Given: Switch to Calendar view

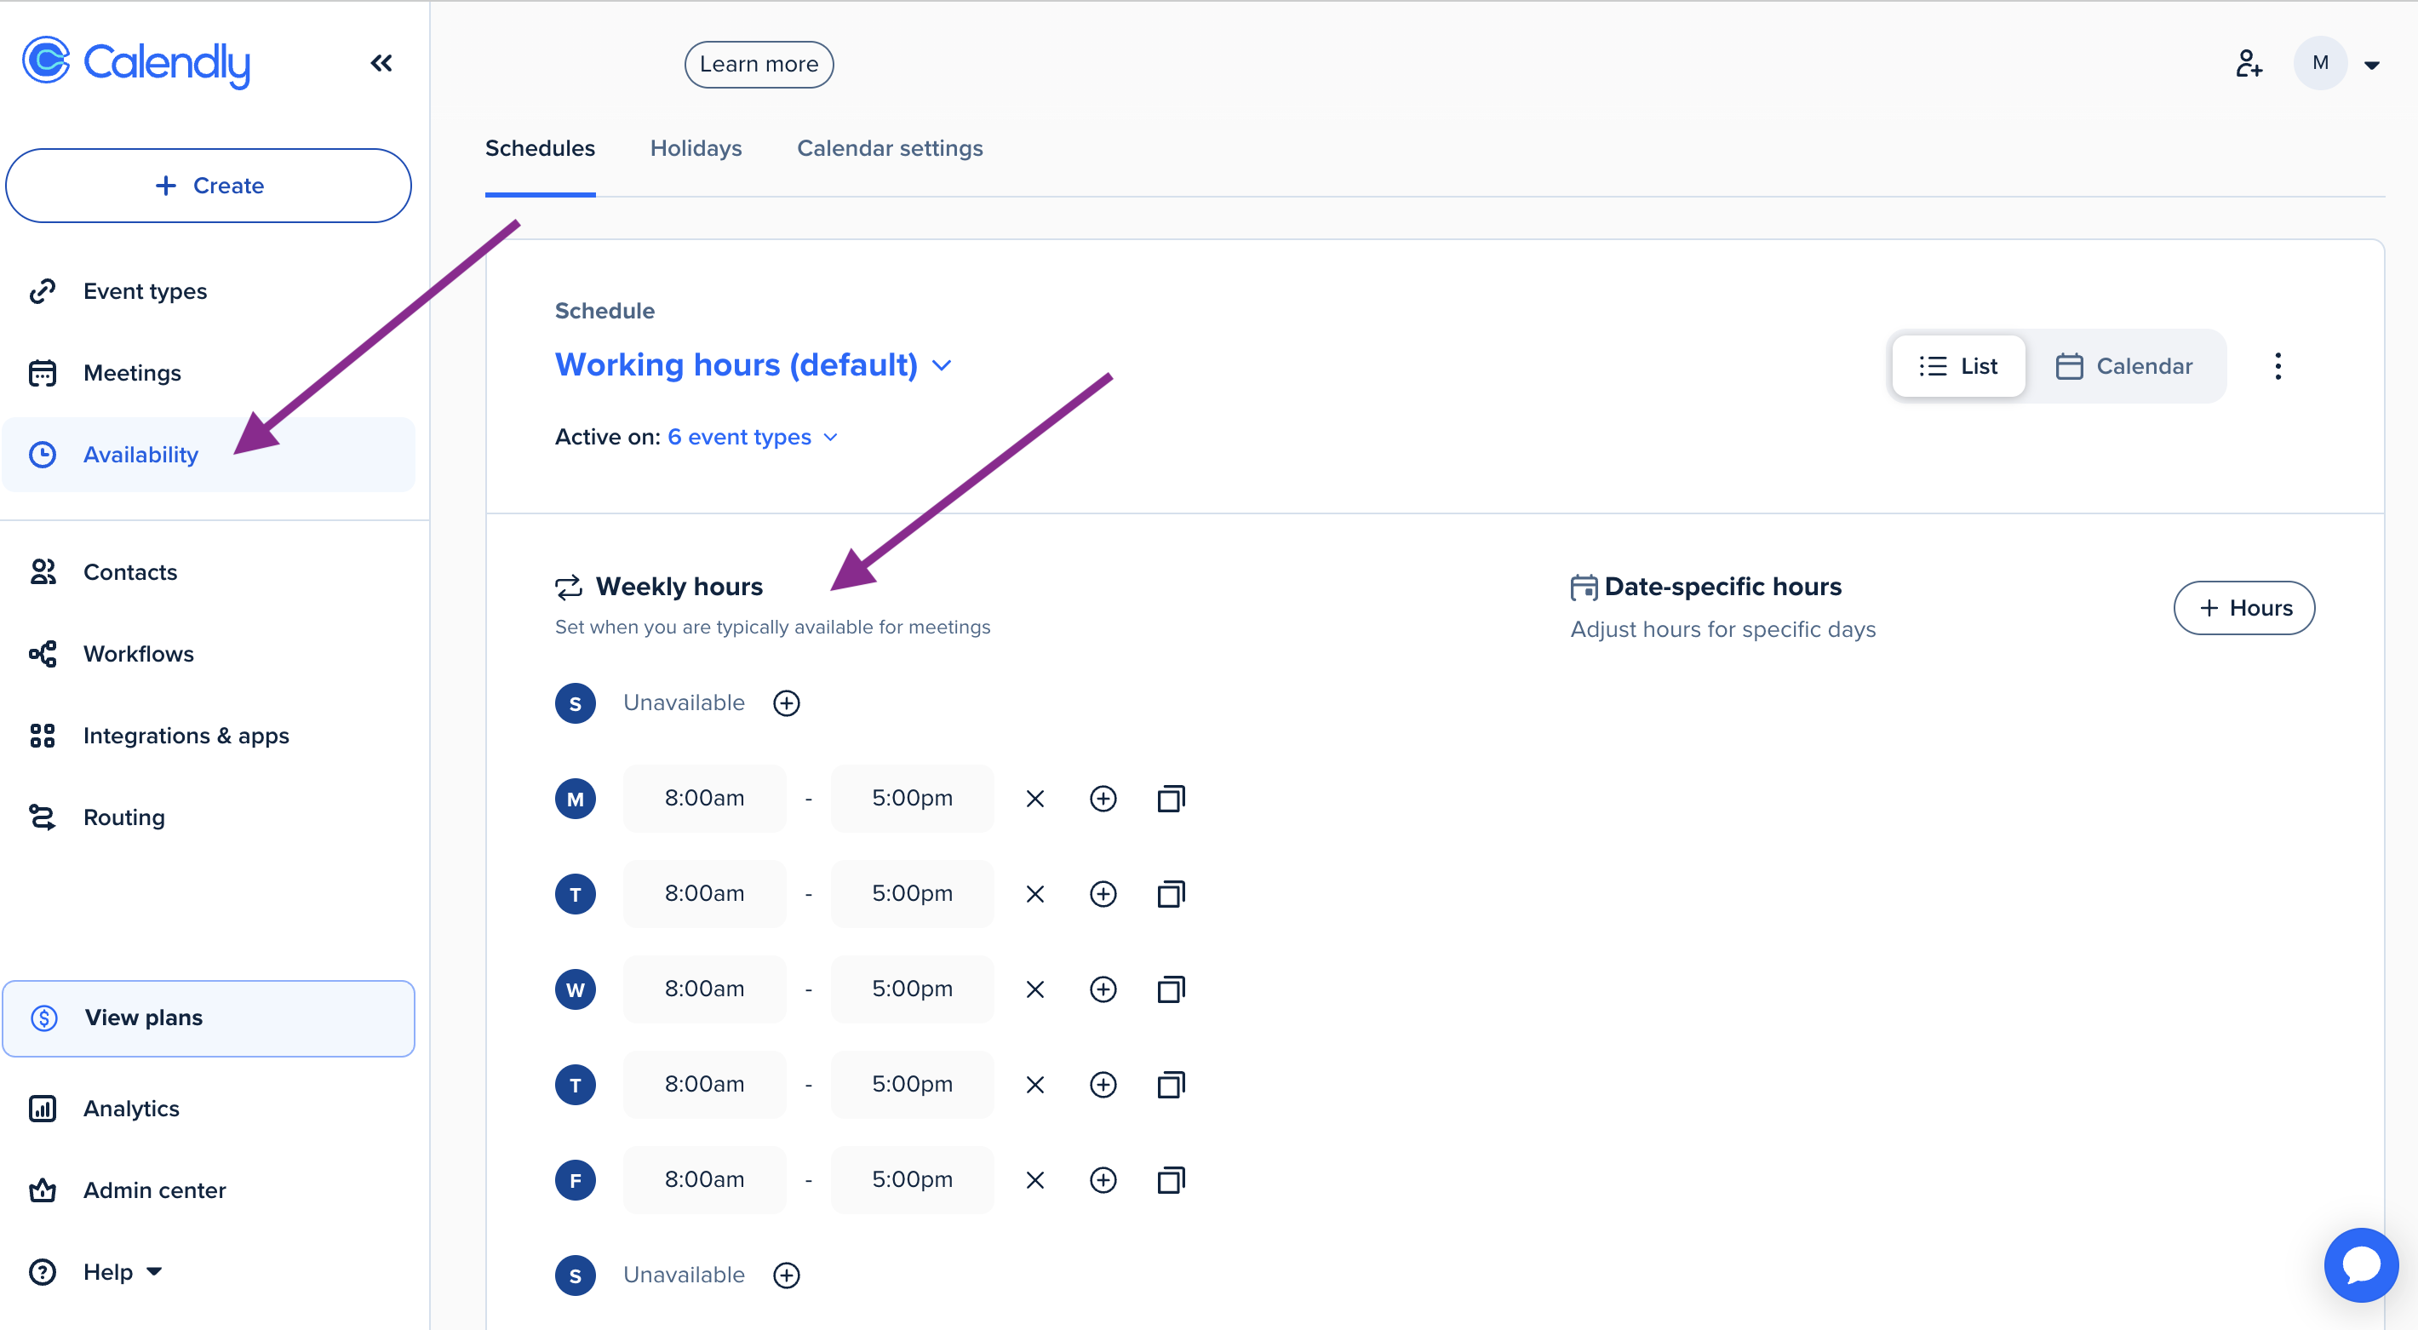Looking at the screenshot, I should [2124, 366].
